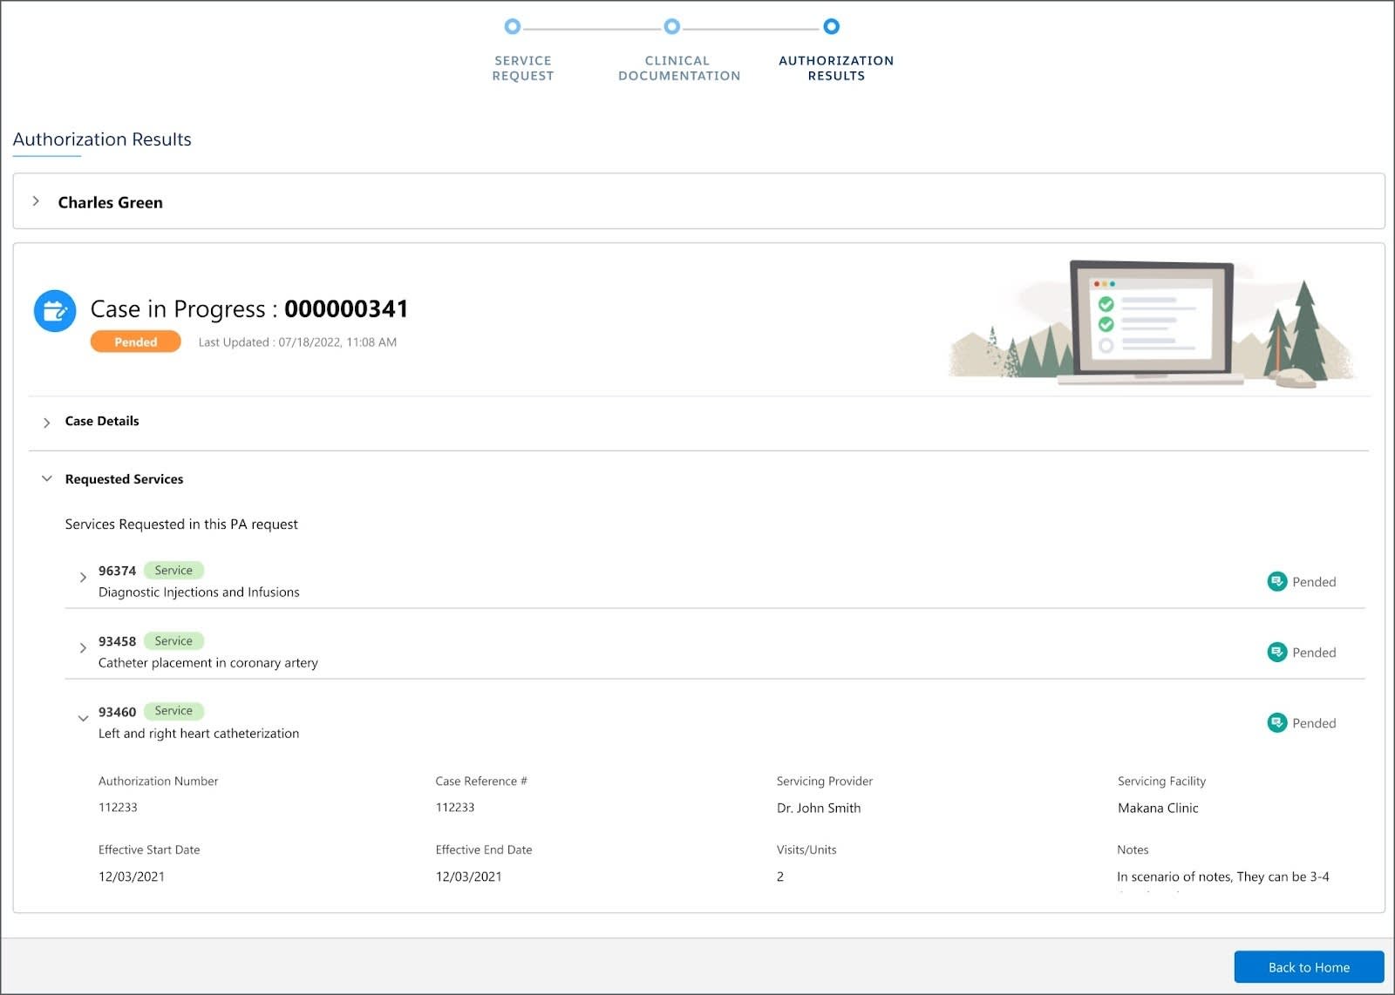
Task: Click the Service badge next to 96374
Action: click(173, 570)
